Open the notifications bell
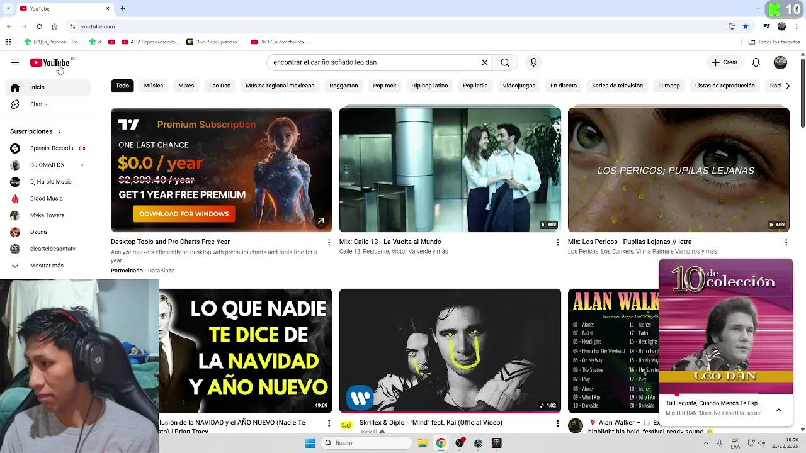Viewport: 806px width, 453px height. pyautogui.click(x=756, y=62)
